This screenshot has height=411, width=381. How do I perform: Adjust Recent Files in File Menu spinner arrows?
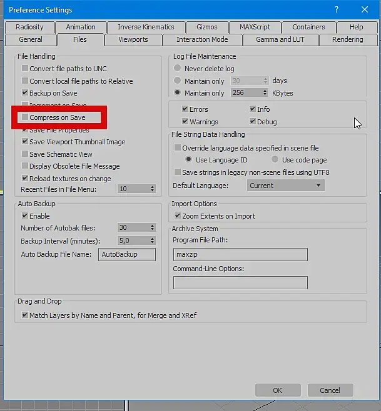(152, 189)
